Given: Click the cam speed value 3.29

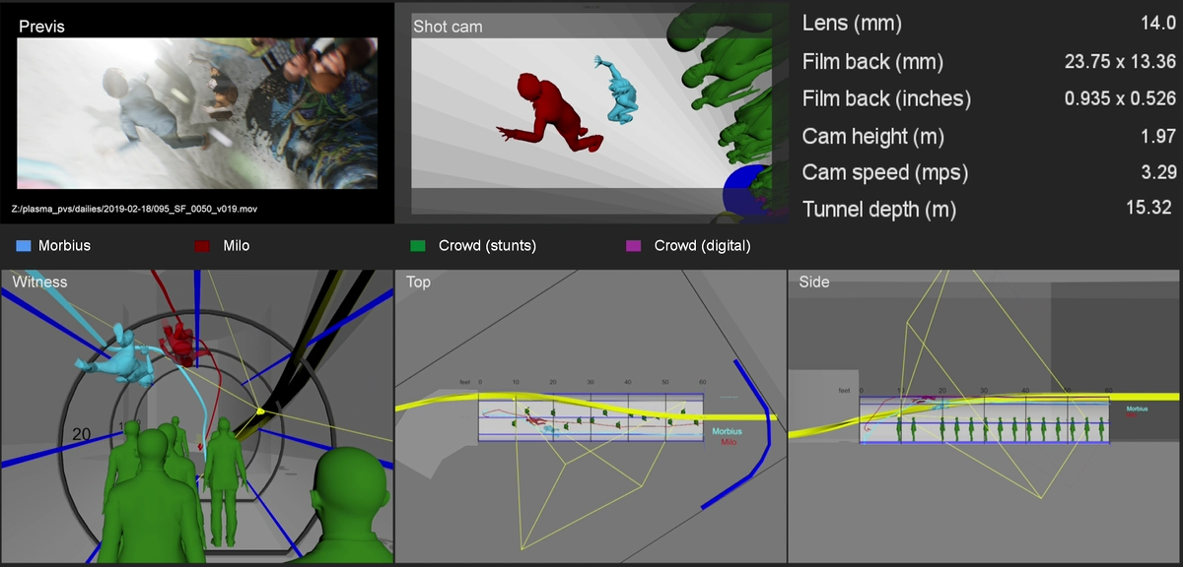Looking at the screenshot, I should tap(1157, 172).
